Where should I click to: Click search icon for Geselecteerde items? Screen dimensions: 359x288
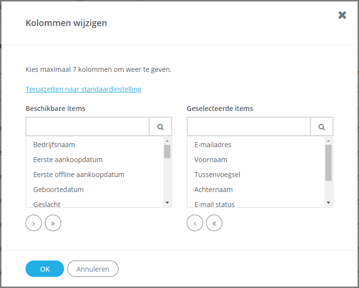(321, 127)
